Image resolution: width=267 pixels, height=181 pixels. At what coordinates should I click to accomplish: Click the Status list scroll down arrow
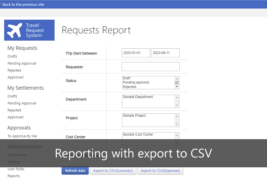coord(177,87)
